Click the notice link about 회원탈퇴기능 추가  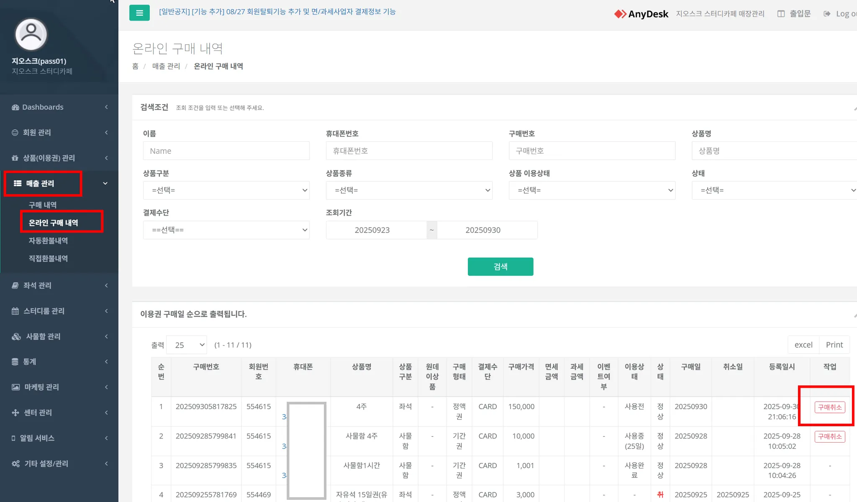[x=277, y=12]
